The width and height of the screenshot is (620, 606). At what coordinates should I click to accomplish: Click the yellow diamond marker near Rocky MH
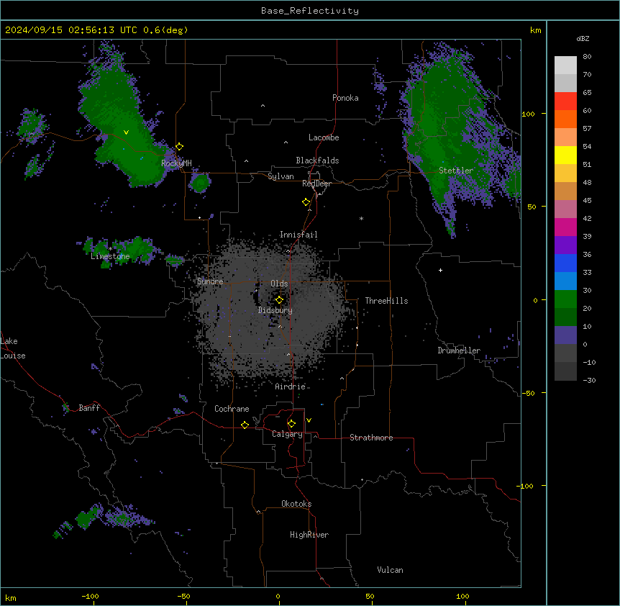tap(180, 147)
